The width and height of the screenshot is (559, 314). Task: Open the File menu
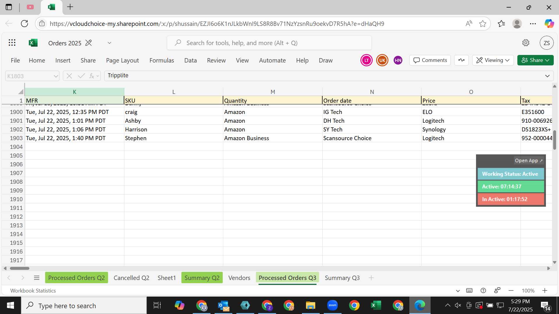tap(15, 60)
